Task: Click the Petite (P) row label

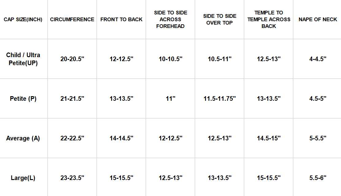Action: pos(23,99)
